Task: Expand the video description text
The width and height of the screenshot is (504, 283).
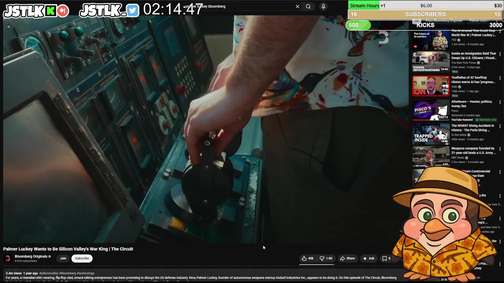Action: [201, 278]
